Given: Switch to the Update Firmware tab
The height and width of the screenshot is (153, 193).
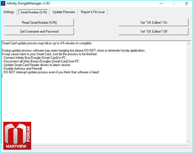Looking at the screenshot, I should point(64,12).
